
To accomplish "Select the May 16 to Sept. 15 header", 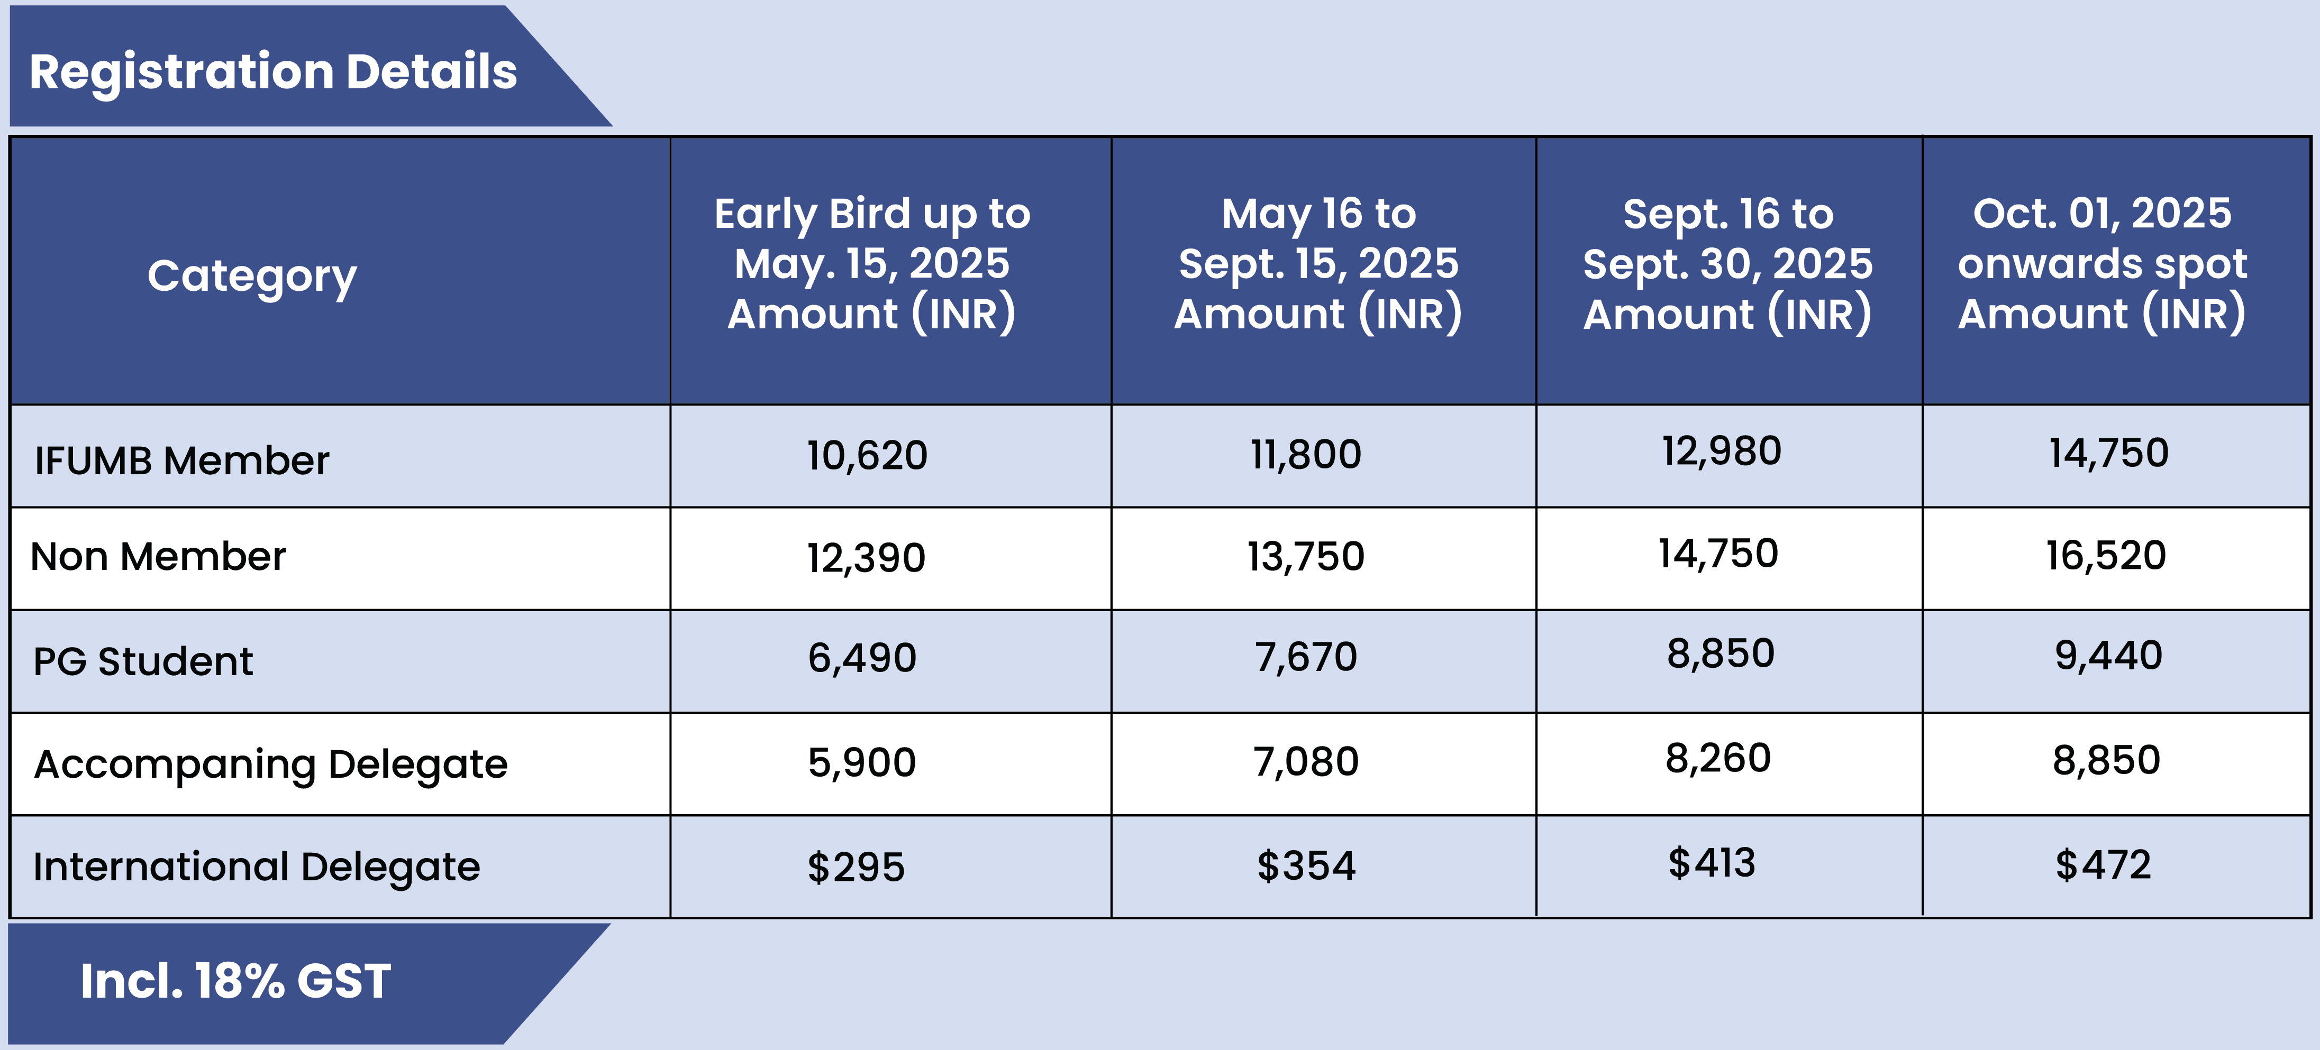I will pos(1317,264).
